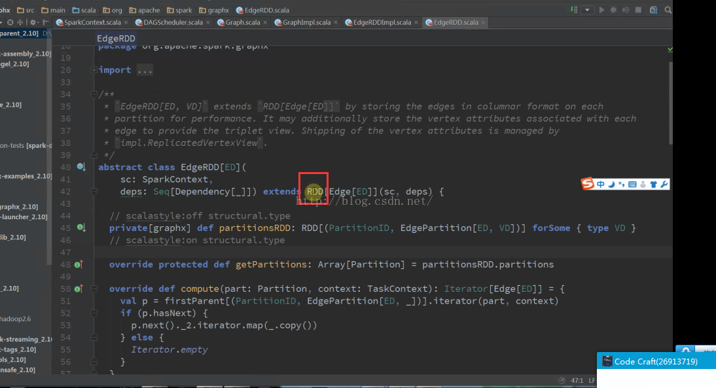Click the implementation gutter icon at line 45
The height and width of the screenshot is (388, 716).
click(x=81, y=227)
